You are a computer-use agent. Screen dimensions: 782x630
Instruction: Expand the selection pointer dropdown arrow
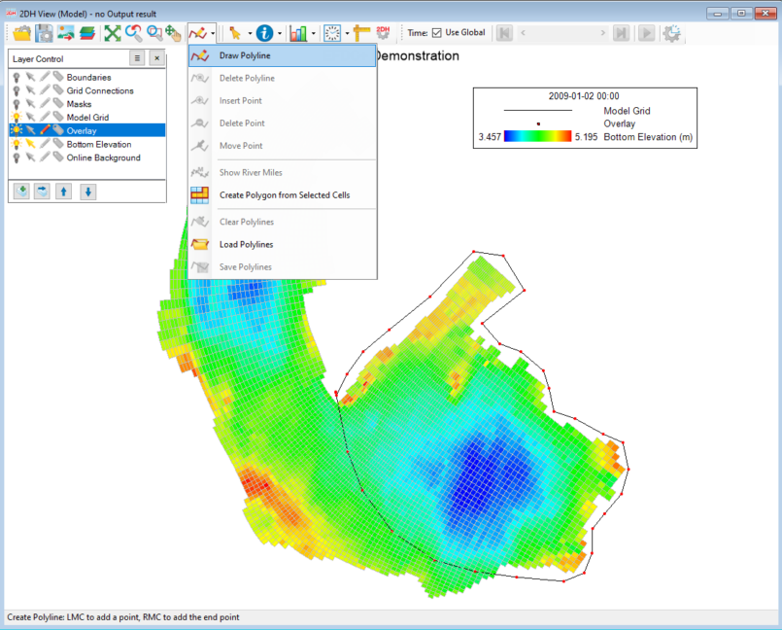[249, 33]
